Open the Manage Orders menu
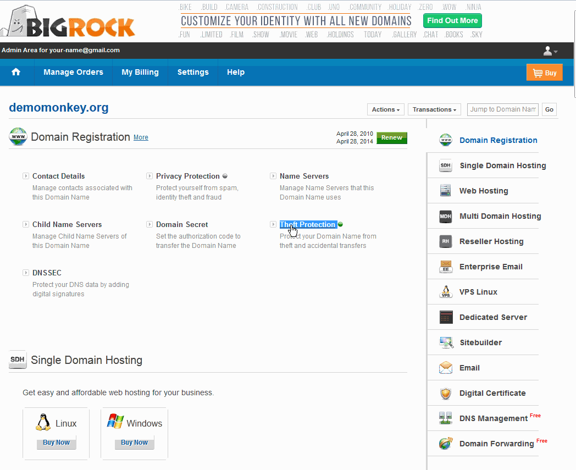This screenshot has height=470, width=576. click(73, 72)
